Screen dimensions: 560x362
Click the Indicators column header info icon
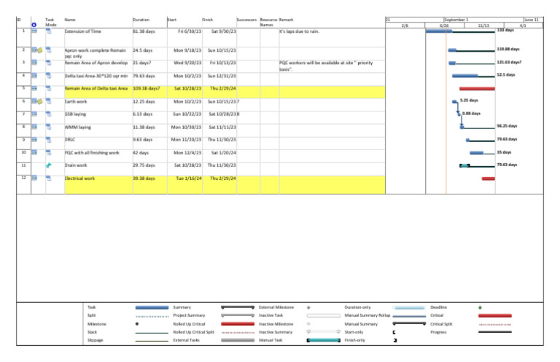pos(34,25)
